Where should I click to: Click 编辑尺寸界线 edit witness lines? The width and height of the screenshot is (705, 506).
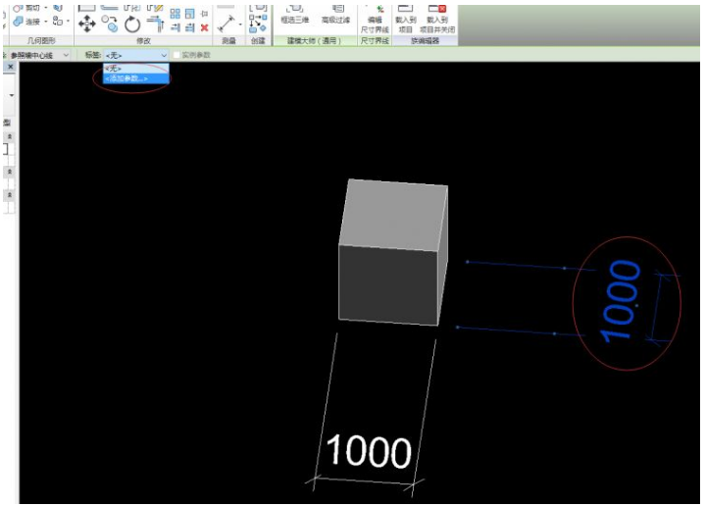[375, 20]
